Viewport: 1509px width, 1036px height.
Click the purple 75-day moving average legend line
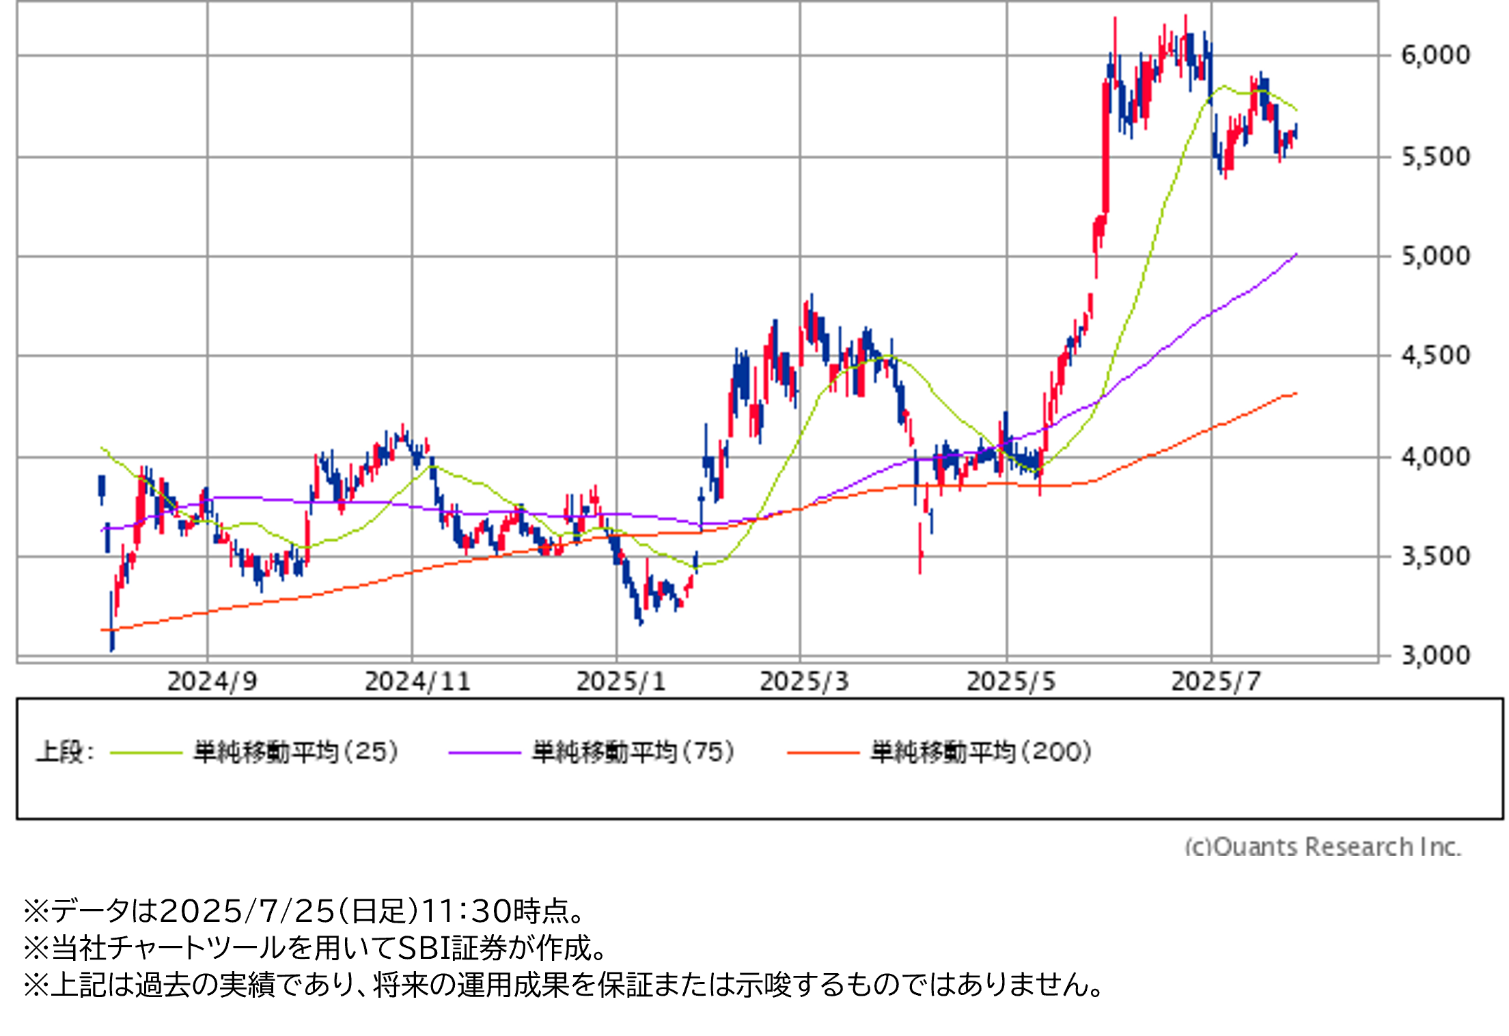484,753
